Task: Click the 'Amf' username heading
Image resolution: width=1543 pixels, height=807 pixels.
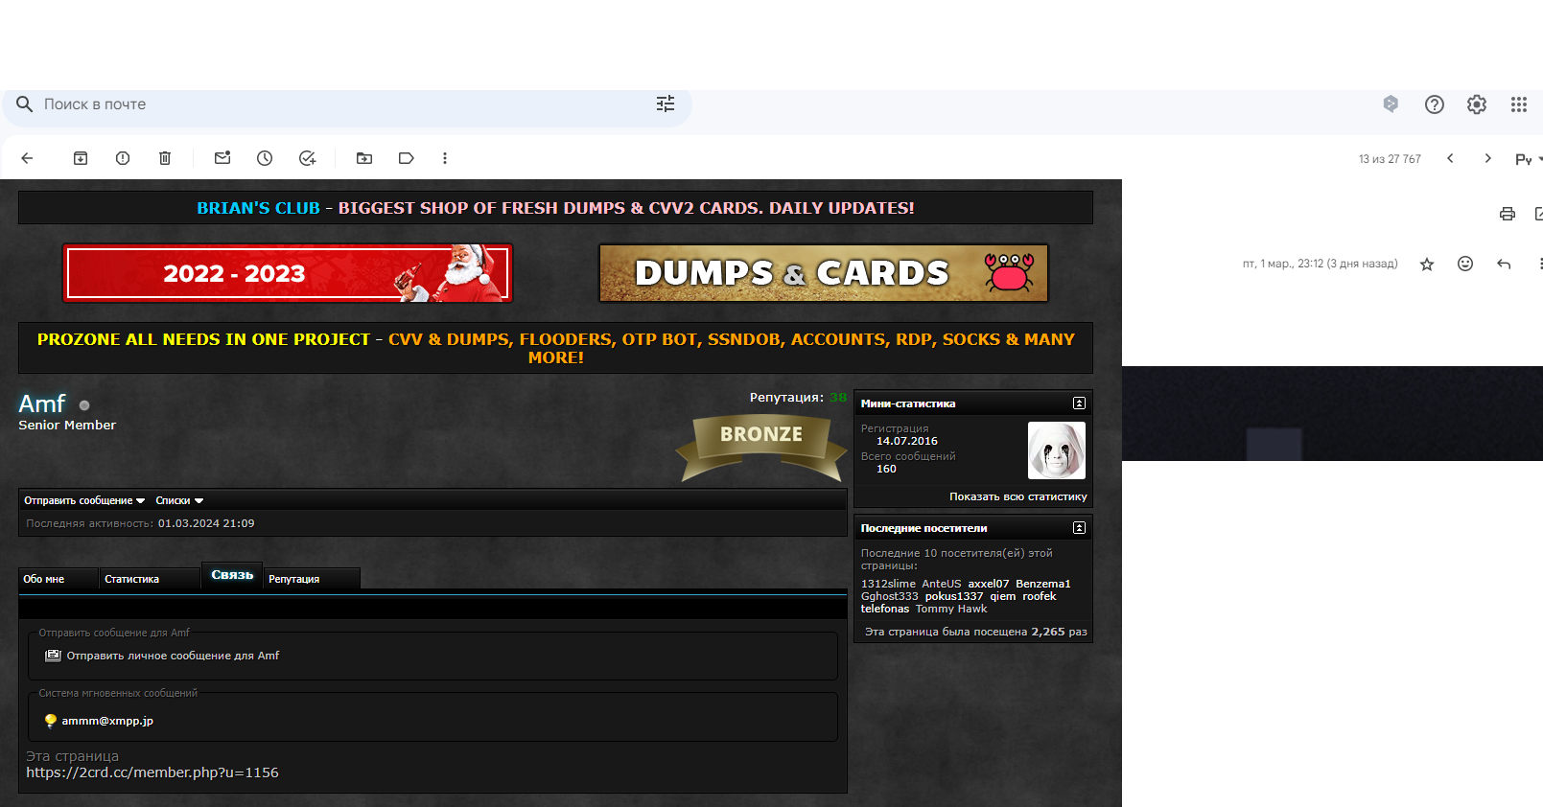Action: 42,403
